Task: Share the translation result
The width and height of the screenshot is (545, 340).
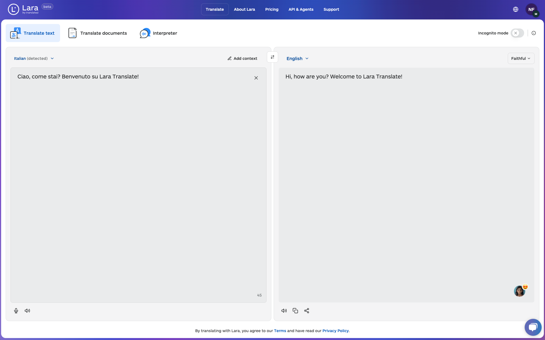Action: point(307,311)
